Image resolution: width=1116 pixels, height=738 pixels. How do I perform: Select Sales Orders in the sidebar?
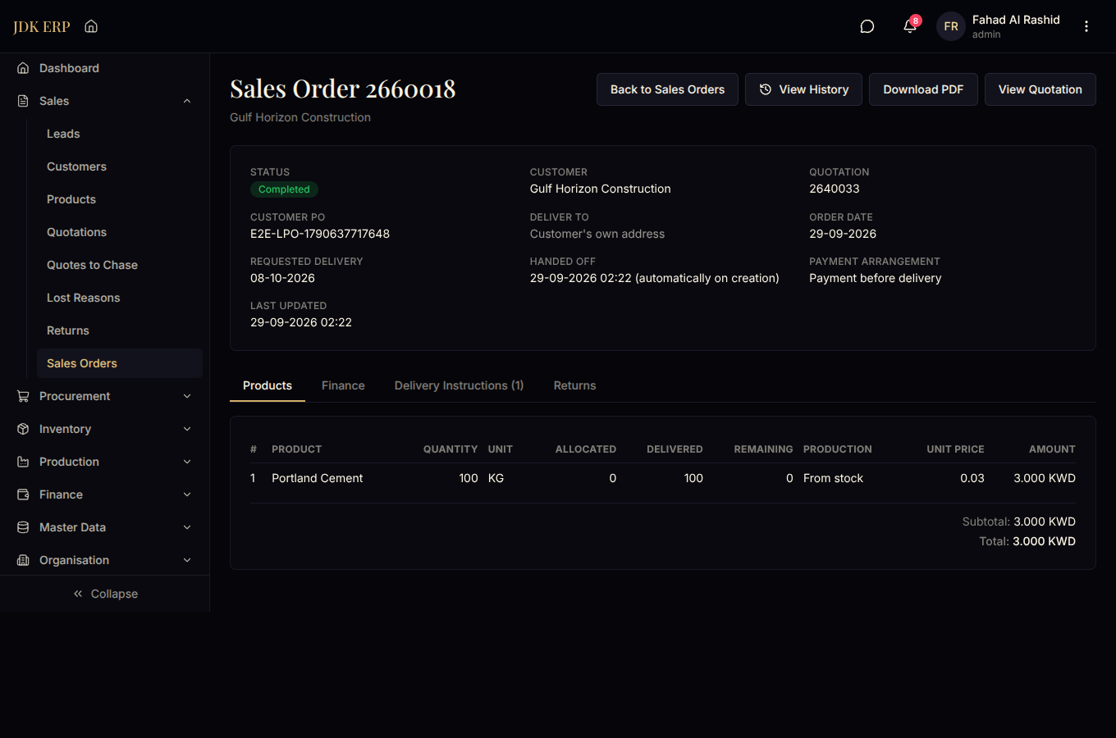[120, 363]
